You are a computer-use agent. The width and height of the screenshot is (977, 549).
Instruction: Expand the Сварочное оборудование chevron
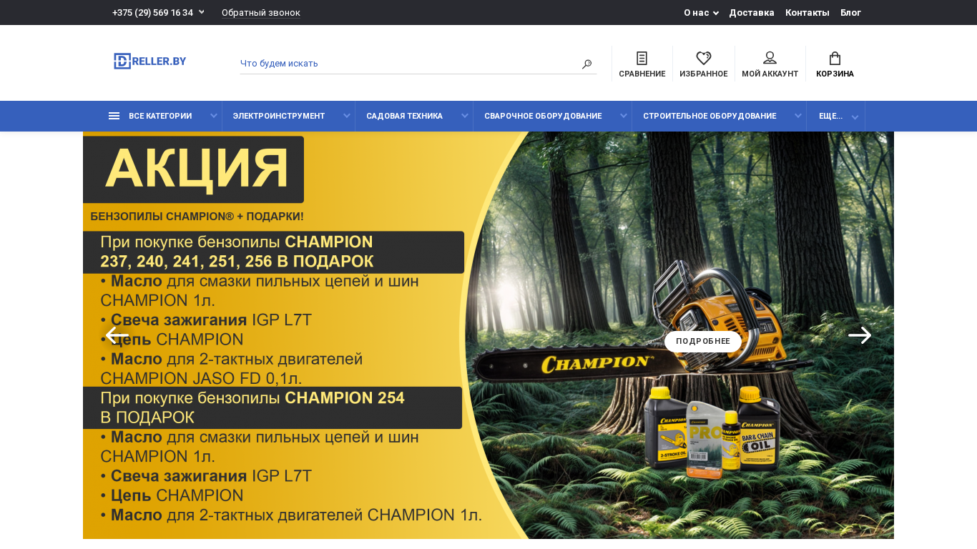(x=624, y=117)
